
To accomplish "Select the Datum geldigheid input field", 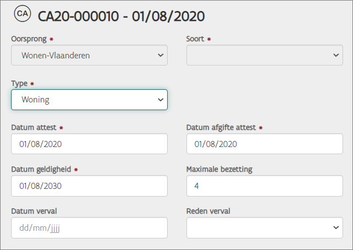I will [89, 186].
